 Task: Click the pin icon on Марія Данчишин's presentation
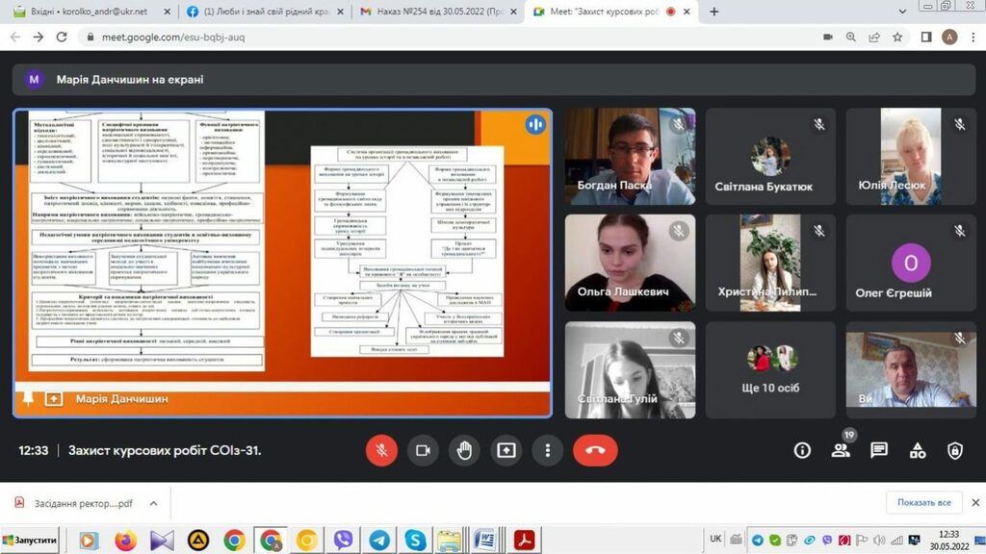[x=28, y=399]
